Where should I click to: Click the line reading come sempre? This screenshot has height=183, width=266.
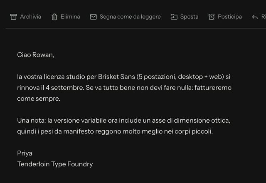39,99
